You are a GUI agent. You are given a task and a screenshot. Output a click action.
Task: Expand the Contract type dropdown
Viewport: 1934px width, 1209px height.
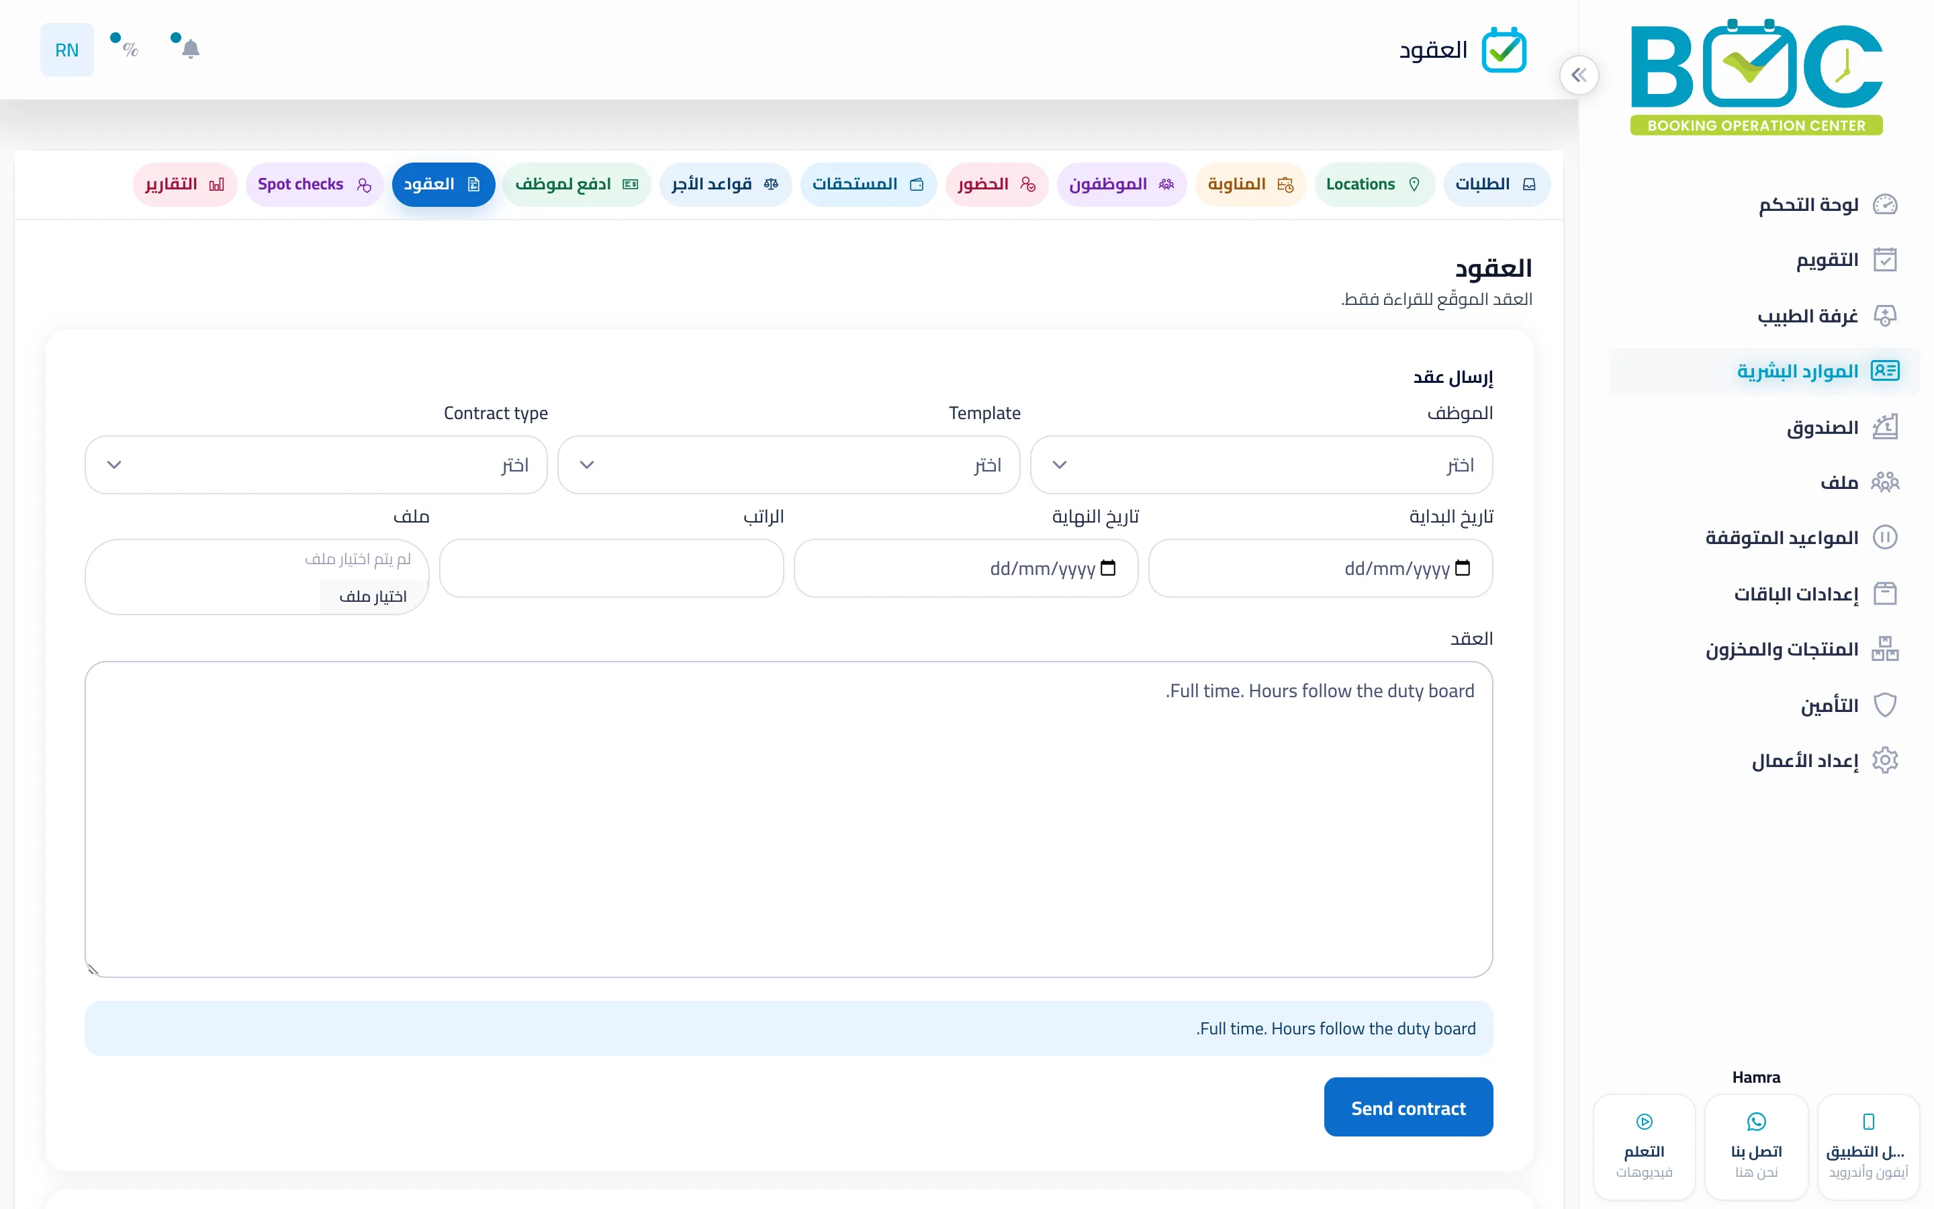coord(316,465)
